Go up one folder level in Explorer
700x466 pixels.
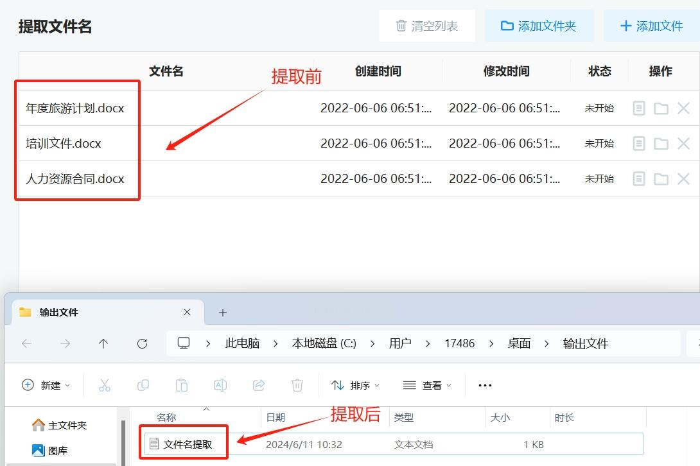click(103, 343)
